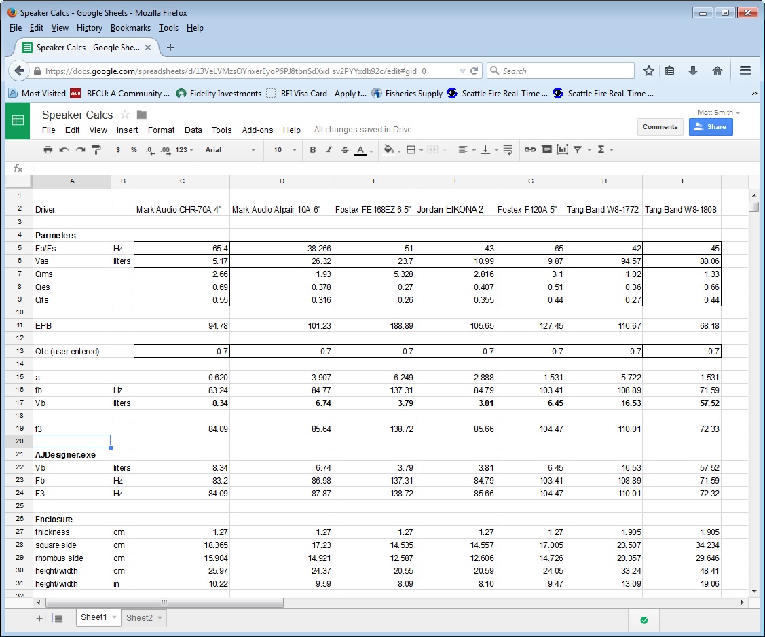The height and width of the screenshot is (637, 765).
Task: Select cell AJDesigner.exe
Action: point(72,455)
